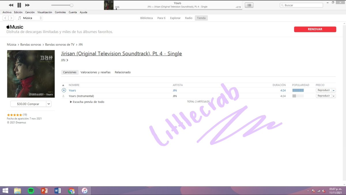Switch to the Radio tab

[189, 18]
